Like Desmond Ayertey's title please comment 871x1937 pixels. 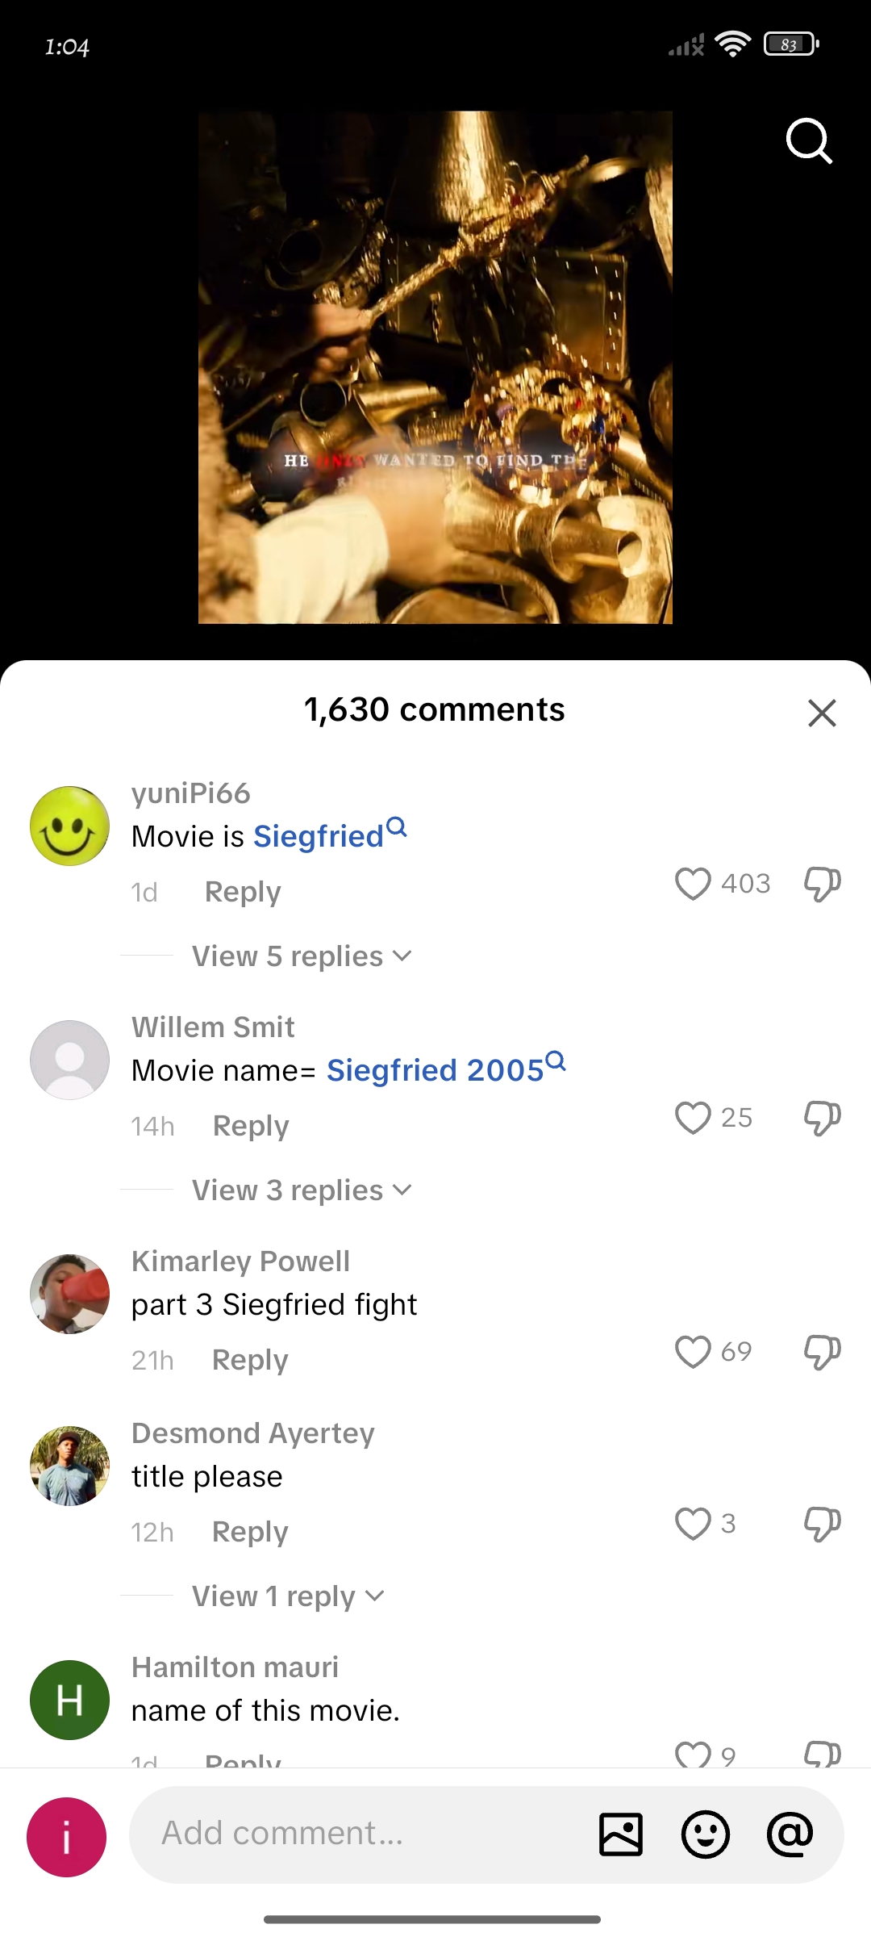693,1524
